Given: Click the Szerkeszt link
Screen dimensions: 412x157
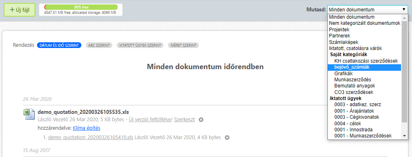Looking at the screenshot, I should point(185,120).
